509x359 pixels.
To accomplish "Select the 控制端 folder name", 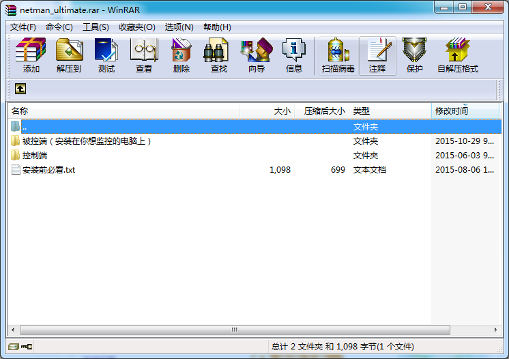I will click(35, 156).
